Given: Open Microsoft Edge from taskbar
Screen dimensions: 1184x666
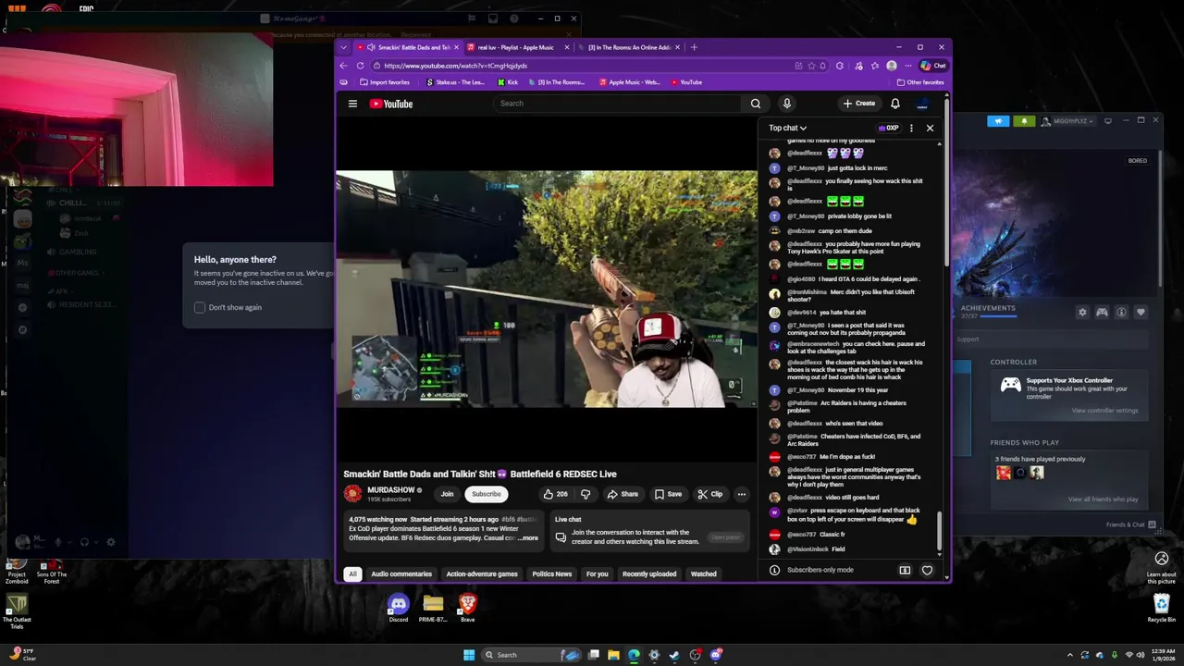Looking at the screenshot, I should pos(634,655).
